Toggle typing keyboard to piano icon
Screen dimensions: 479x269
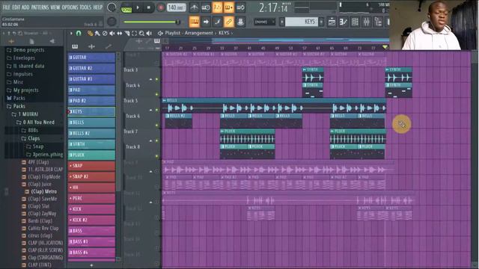[x=195, y=22]
